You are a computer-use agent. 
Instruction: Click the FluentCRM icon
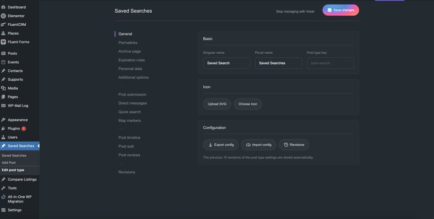coord(3,25)
